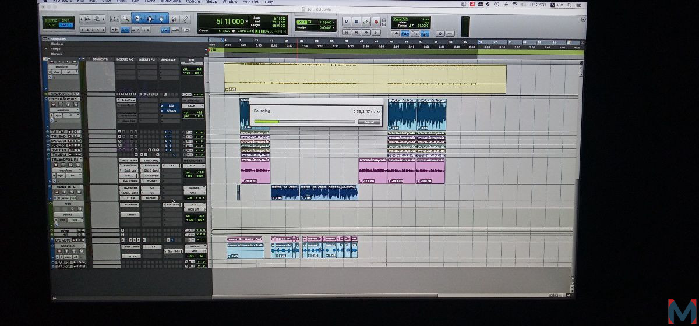Open the Avid Link menu
This screenshot has width=699, height=326.
tap(251, 2)
